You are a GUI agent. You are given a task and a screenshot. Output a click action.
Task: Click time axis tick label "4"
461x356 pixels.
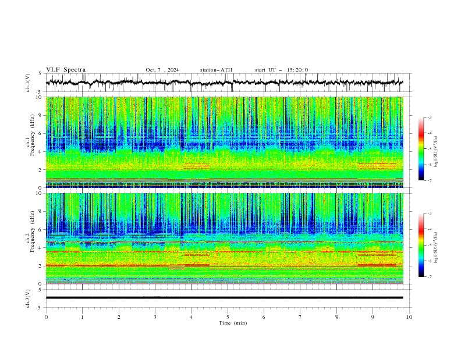point(191,317)
